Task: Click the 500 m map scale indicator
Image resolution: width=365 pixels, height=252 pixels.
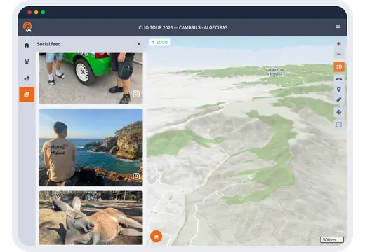Action: [332, 240]
